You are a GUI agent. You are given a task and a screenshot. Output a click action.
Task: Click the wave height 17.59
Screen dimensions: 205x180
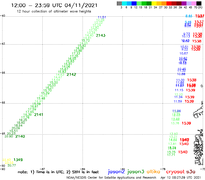32,109
